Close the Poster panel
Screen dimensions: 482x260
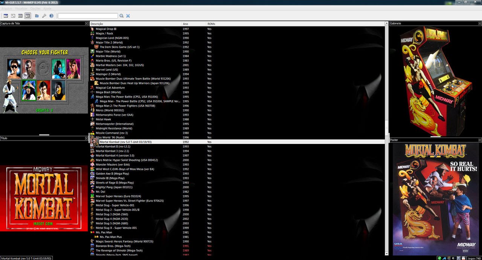click(480, 140)
